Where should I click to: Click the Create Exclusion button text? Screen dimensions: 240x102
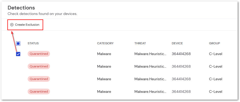tap(27, 25)
